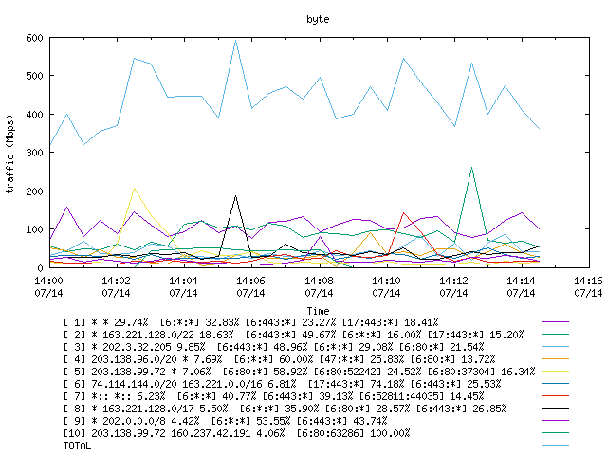Click the x-axis tick label 14:08
The width and height of the screenshot is (607, 455).
319,281
